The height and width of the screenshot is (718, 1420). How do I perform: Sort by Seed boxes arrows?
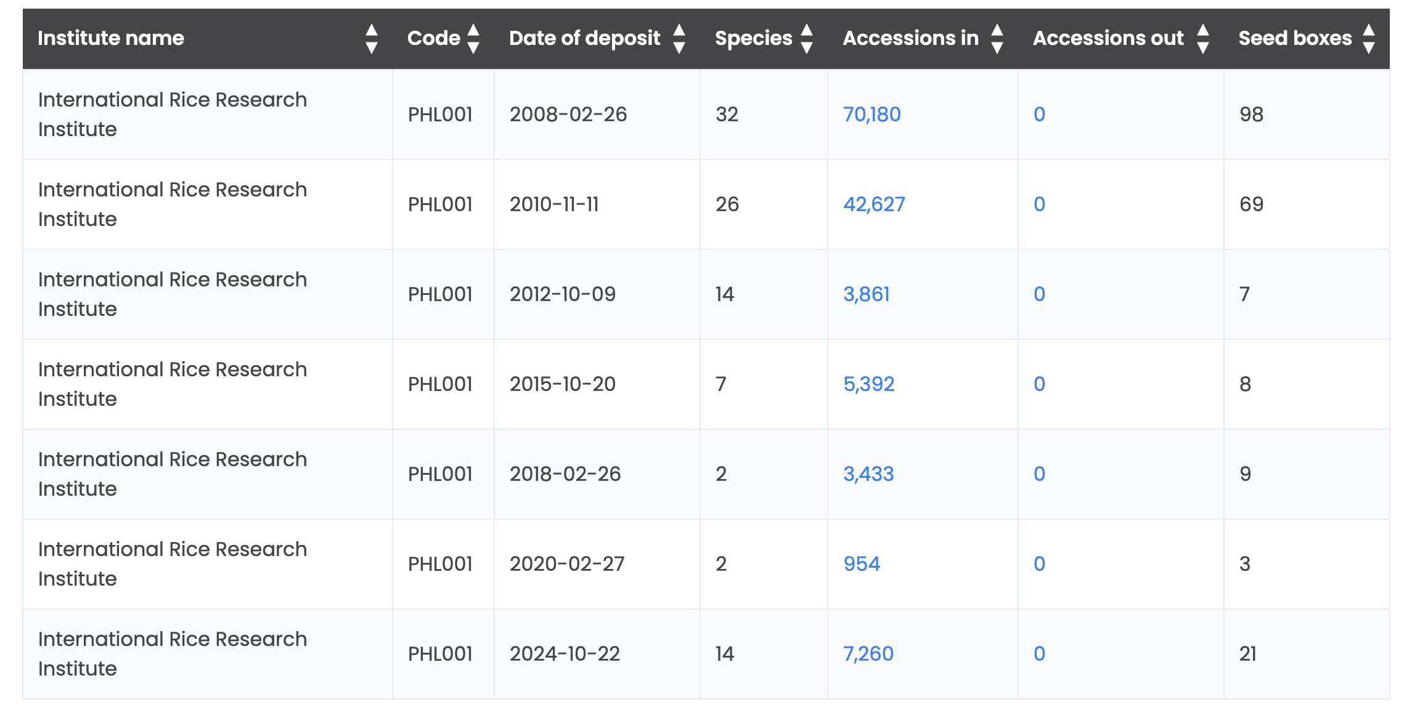(1368, 39)
